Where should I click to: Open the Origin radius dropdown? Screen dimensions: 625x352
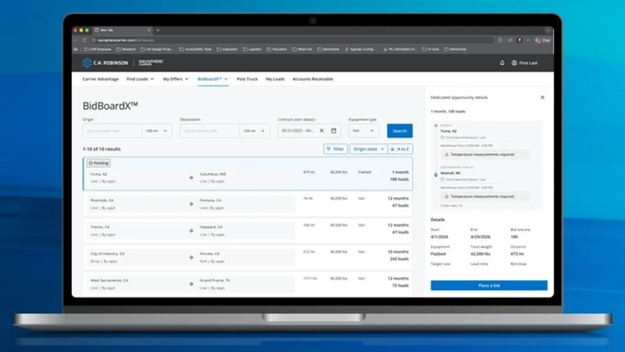pyautogui.click(x=157, y=131)
